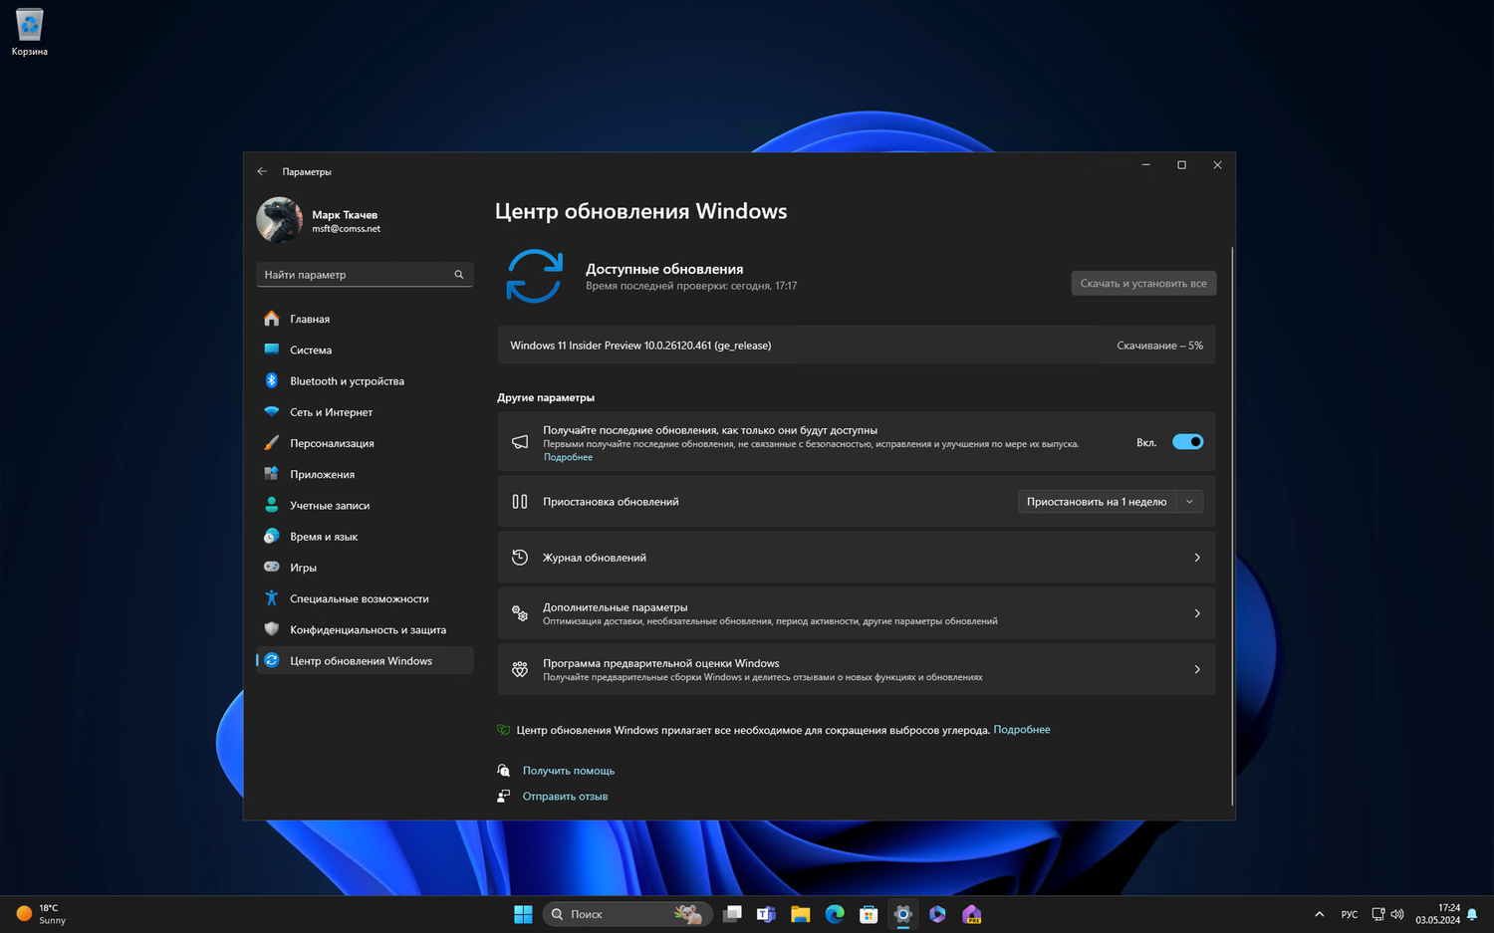Open the clock showing 17:24 03.05.2024

pyautogui.click(x=1437, y=914)
